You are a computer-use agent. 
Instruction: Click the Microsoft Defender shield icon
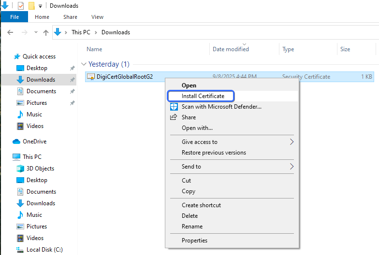pyautogui.click(x=174, y=107)
